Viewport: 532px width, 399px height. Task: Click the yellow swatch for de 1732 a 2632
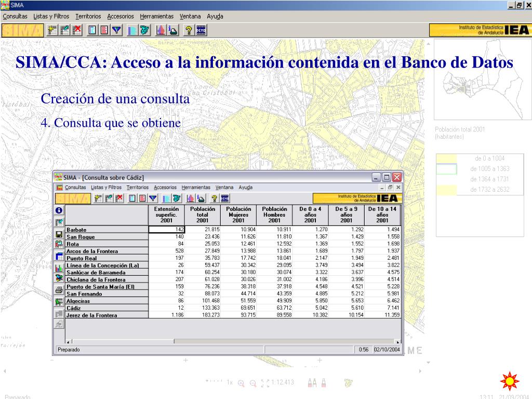pyautogui.click(x=446, y=190)
